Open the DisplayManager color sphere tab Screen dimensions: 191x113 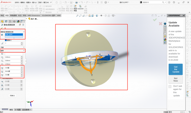tap(18, 21)
